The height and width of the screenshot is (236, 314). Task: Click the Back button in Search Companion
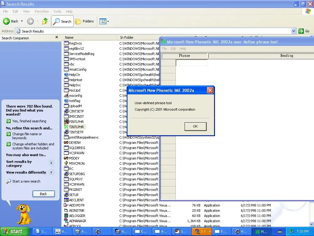pyautogui.click(x=44, y=194)
